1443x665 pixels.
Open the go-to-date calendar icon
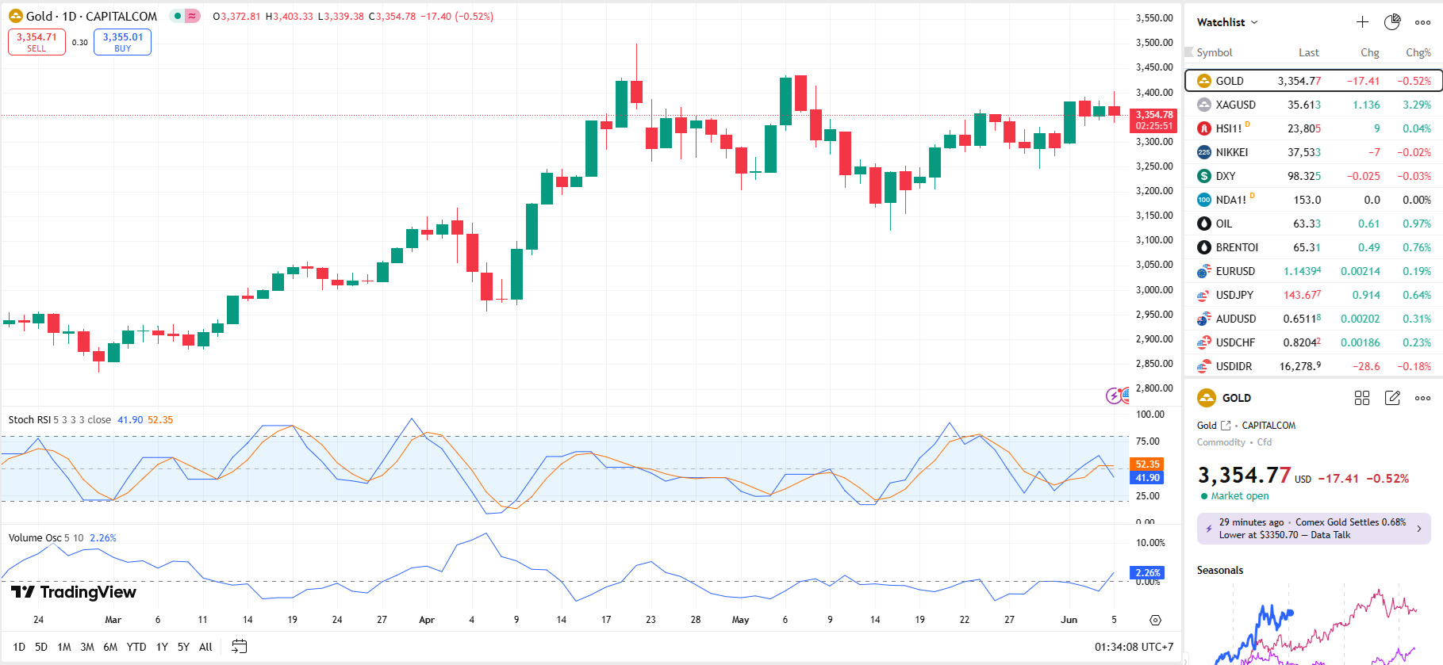click(239, 647)
